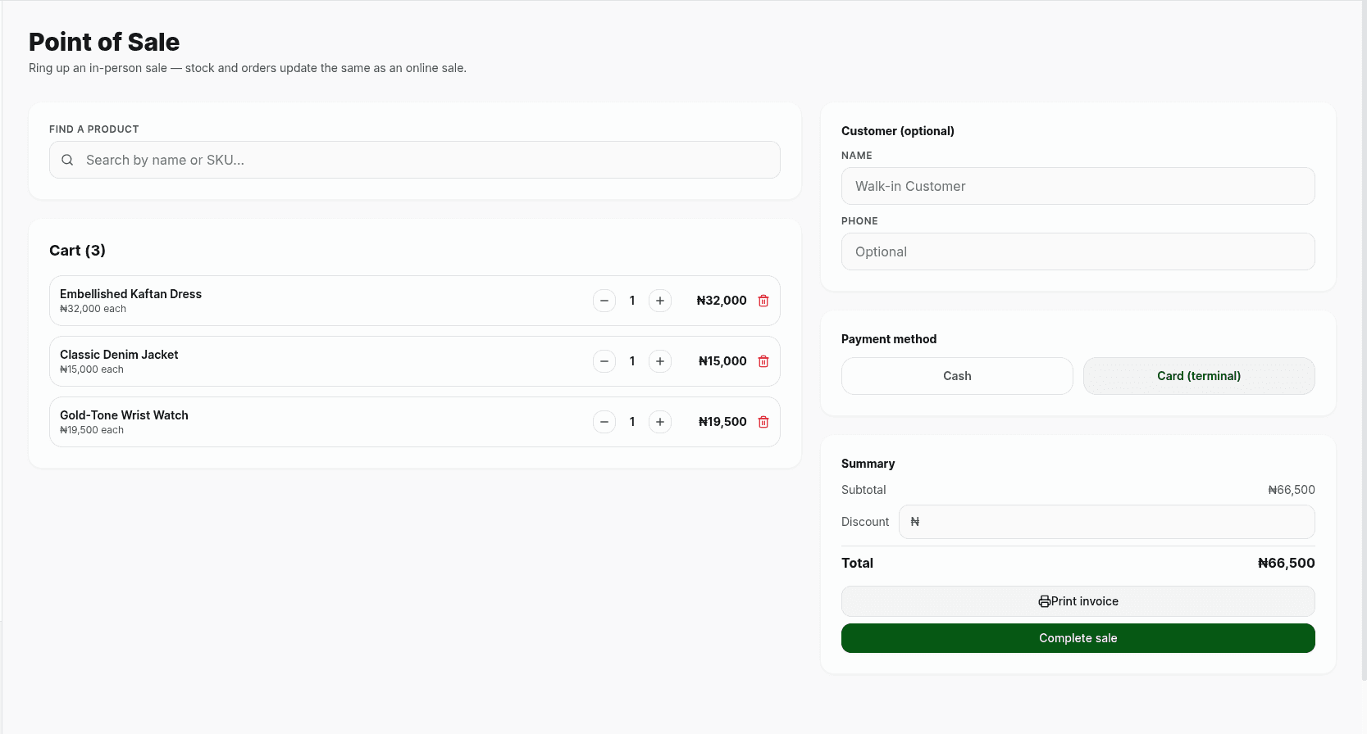Increase quantity of Embellished Kaftan Dress
Image resolution: width=1367 pixels, height=734 pixels.
pos(660,301)
